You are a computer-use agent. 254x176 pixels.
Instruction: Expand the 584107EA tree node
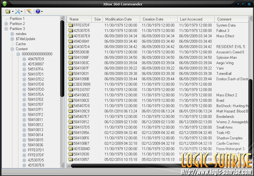pos(24,94)
